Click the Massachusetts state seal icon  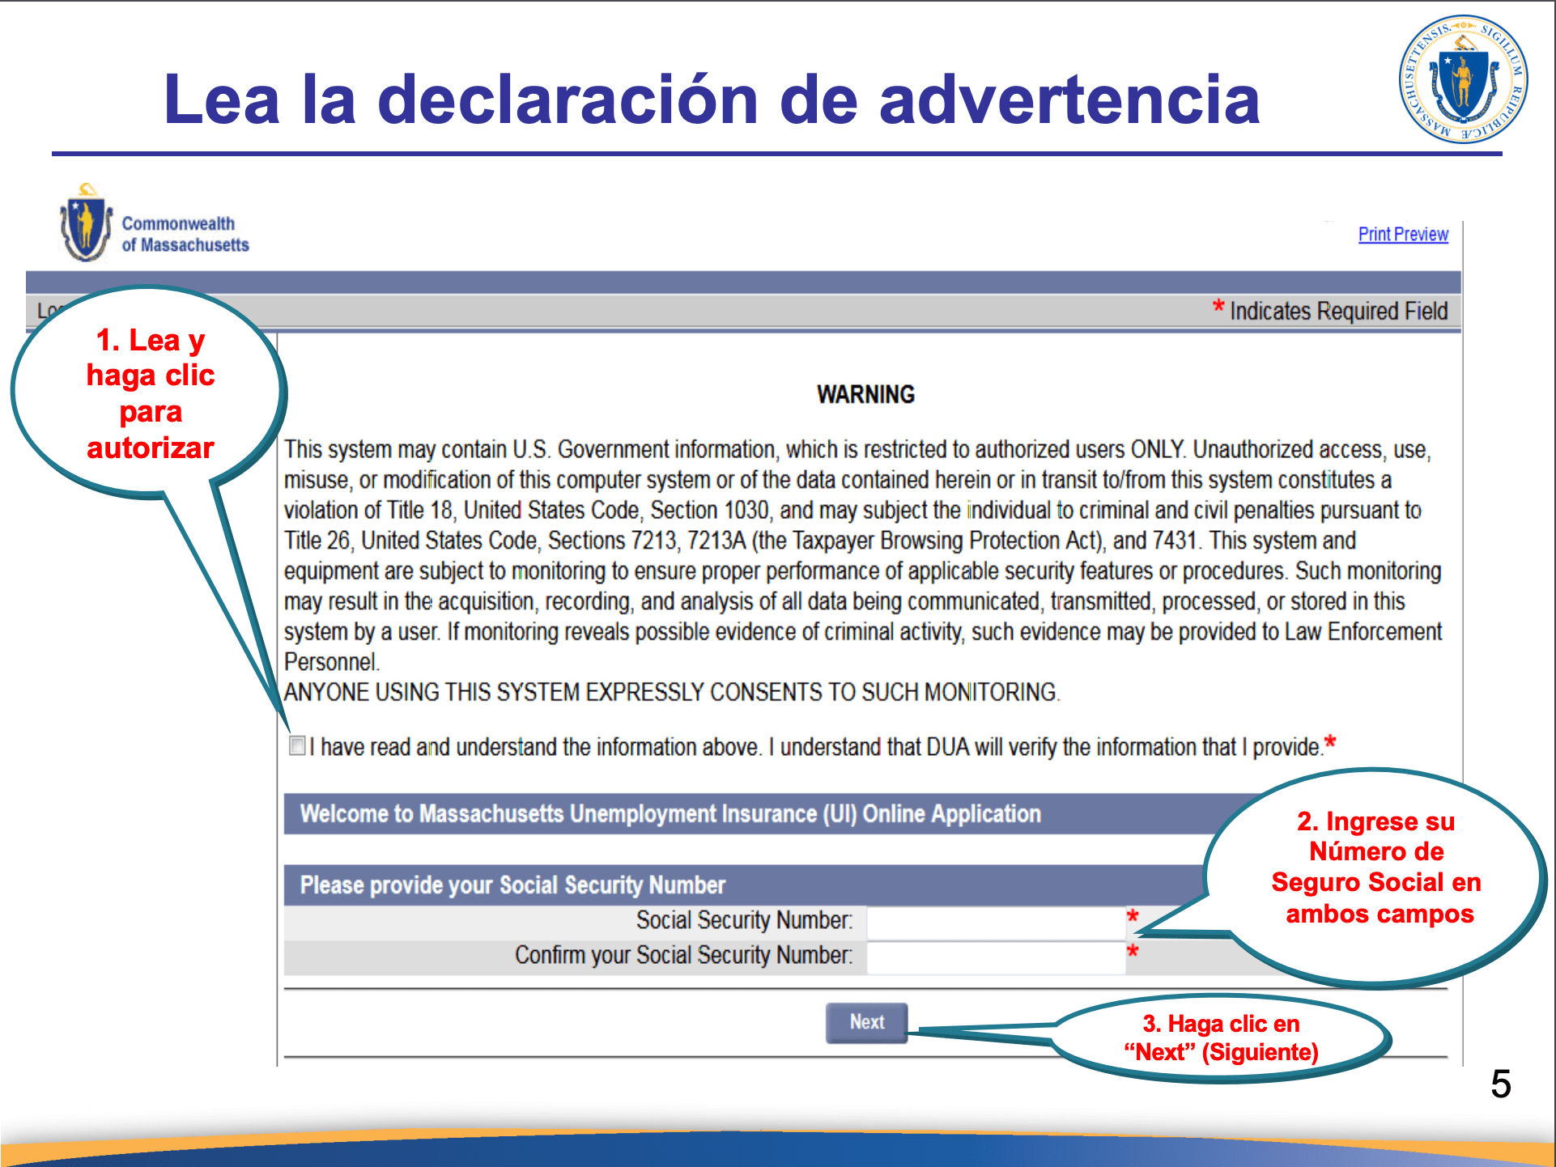[1463, 79]
